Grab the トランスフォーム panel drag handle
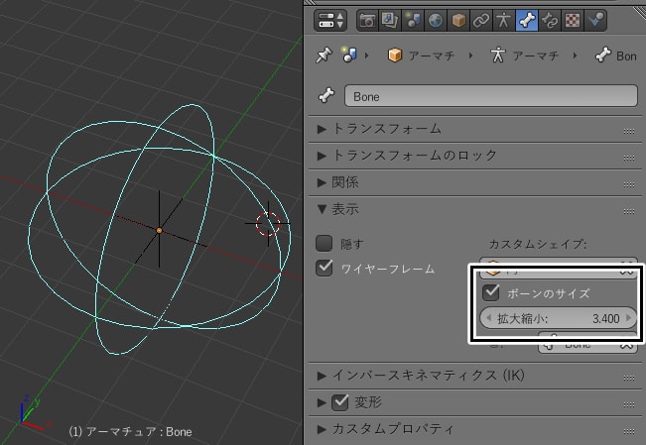Image resolution: width=646 pixels, height=445 pixels. 629,131
